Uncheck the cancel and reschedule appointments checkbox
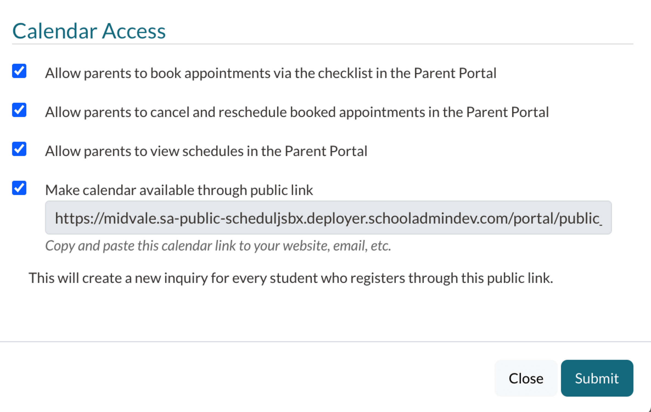 19,110
